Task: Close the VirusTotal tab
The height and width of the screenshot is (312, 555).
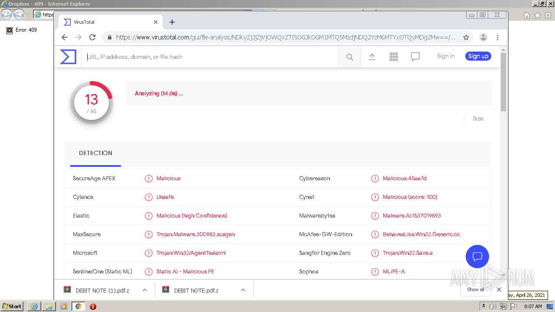Action: (156, 22)
